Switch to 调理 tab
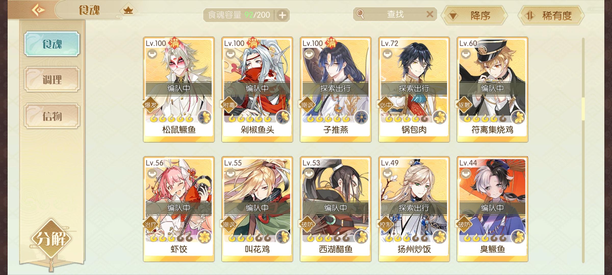The width and height of the screenshot is (612, 275). (52, 79)
